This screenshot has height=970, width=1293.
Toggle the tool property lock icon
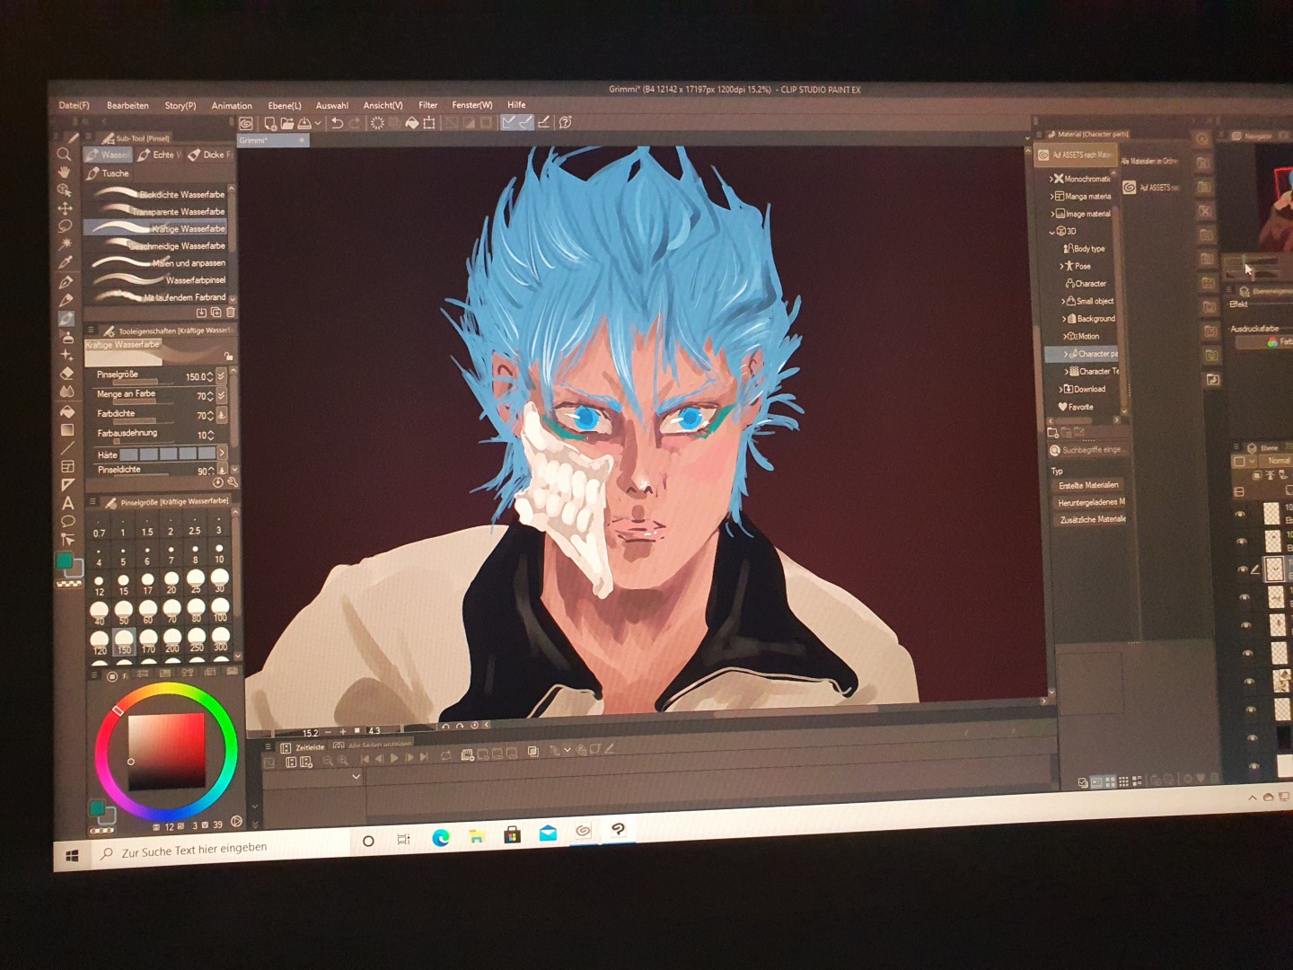click(228, 356)
